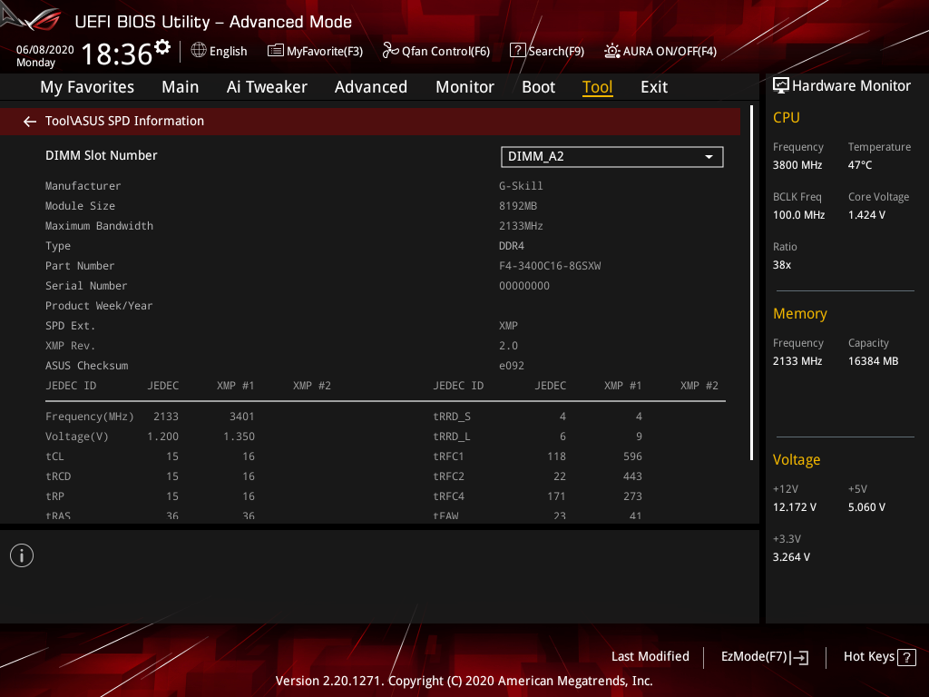This screenshot has height=697, width=929.
Task: Click the Tool\ASUS SPD Information breadcrumb
Action: coord(124,121)
